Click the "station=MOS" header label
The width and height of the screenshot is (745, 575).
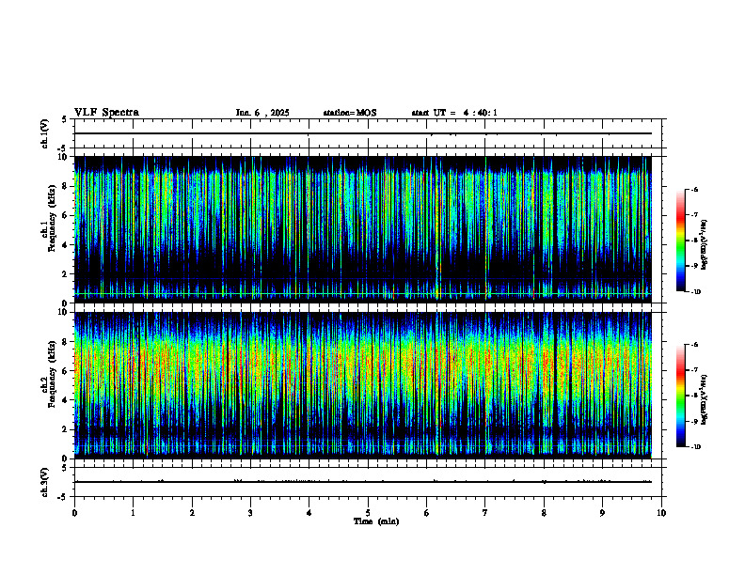click(x=350, y=113)
